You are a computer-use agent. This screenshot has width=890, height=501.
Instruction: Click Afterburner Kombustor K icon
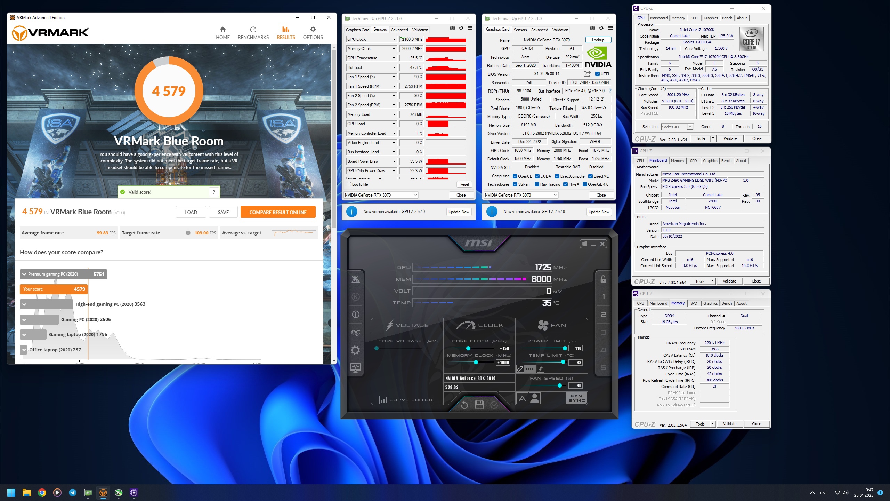356,297
